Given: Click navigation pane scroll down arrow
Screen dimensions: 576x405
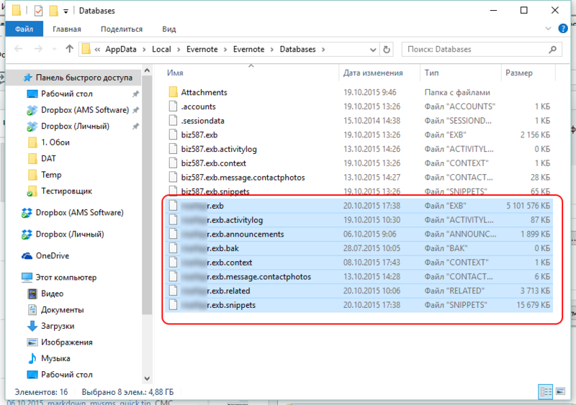Looking at the screenshot, I should click(x=147, y=378).
